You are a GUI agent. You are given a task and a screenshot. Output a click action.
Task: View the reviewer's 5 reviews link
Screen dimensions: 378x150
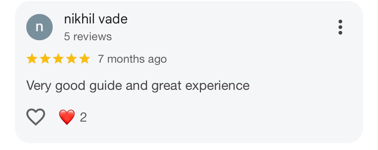88,36
